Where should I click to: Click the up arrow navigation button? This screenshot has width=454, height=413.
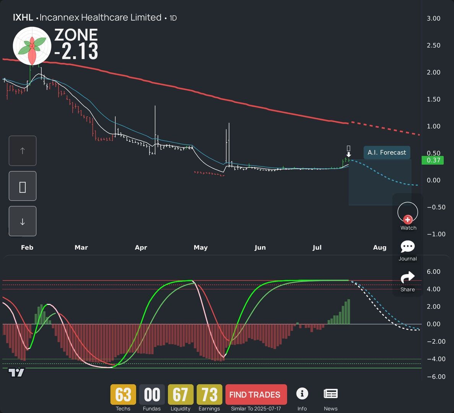tap(23, 151)
